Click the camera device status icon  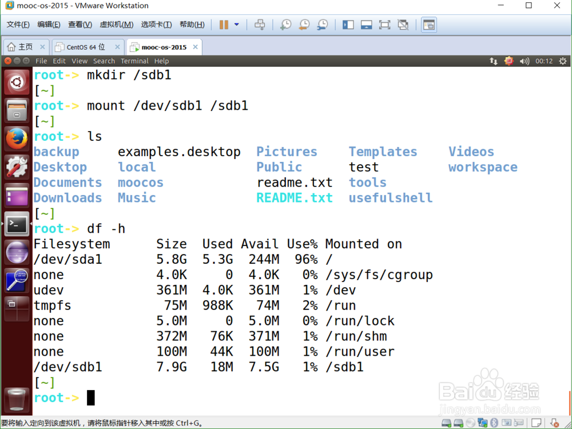[x=506, y=423]
